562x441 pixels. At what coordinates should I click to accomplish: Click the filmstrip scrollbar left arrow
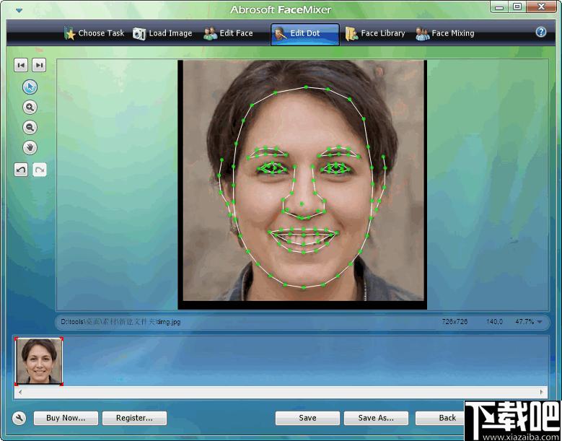(x=20, y=392)
